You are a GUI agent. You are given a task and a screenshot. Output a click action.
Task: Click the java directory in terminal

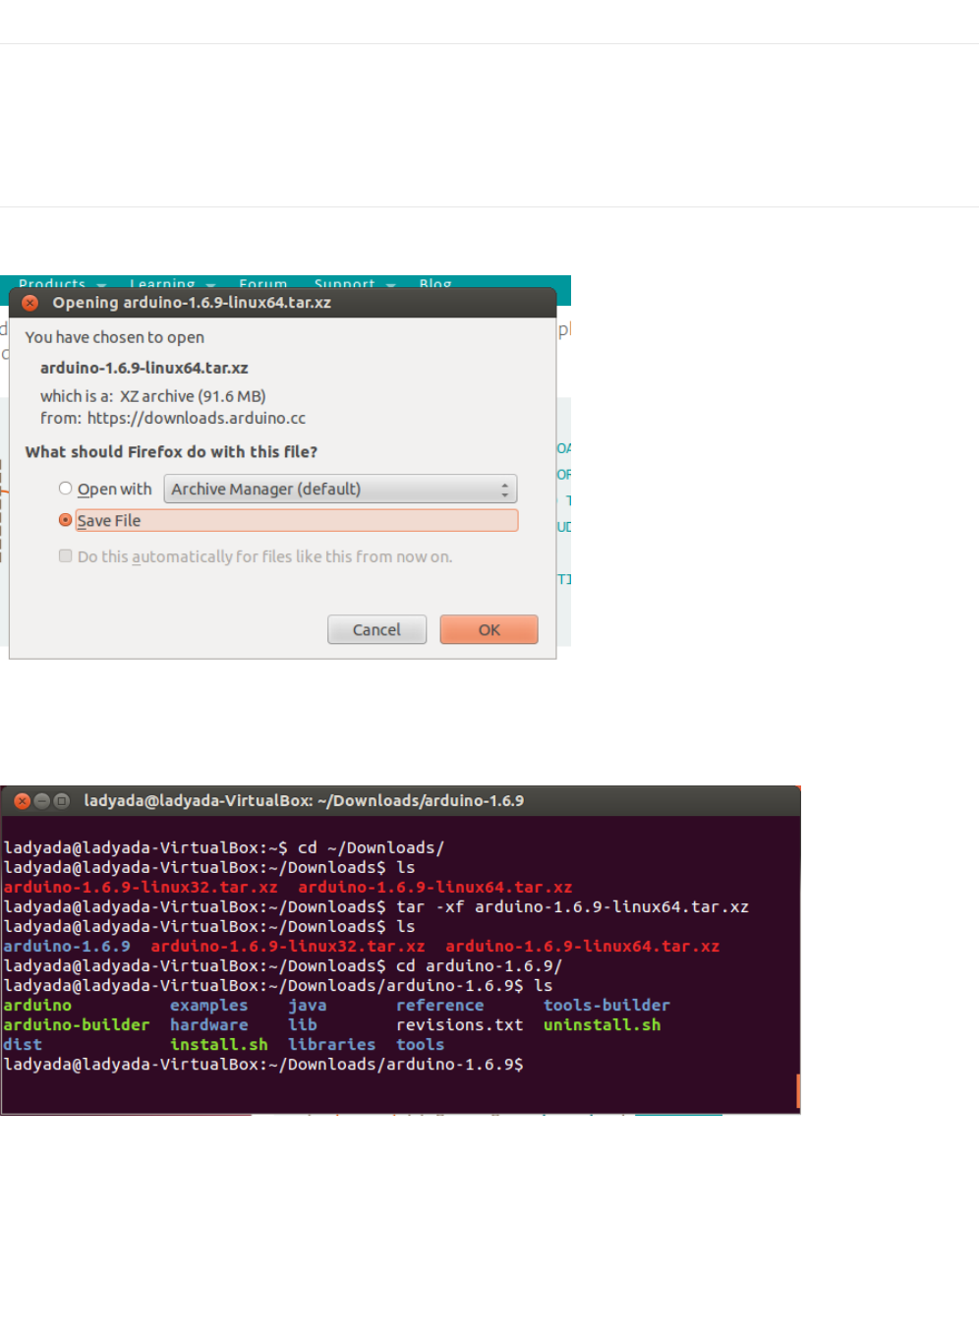308,1006
